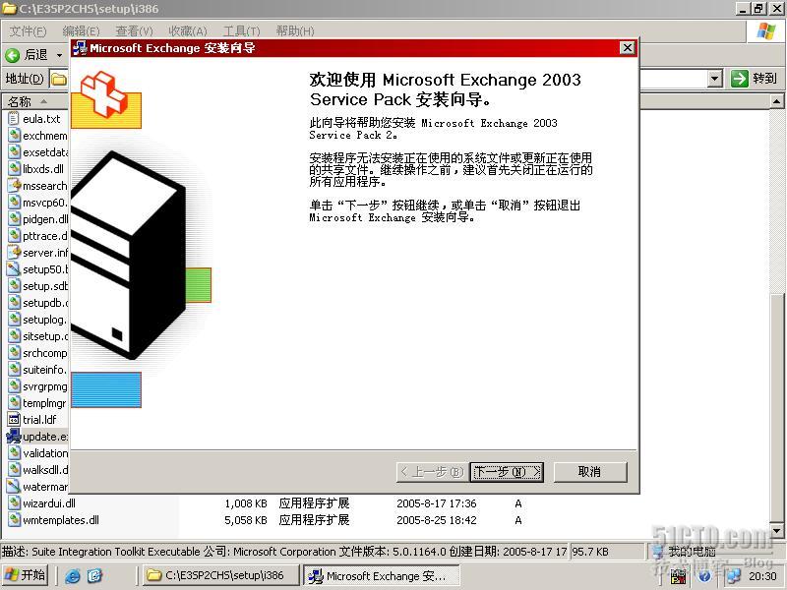Select the wizardui.dll file icon
This screenshot has width=787, height=590.
[14, 503]
